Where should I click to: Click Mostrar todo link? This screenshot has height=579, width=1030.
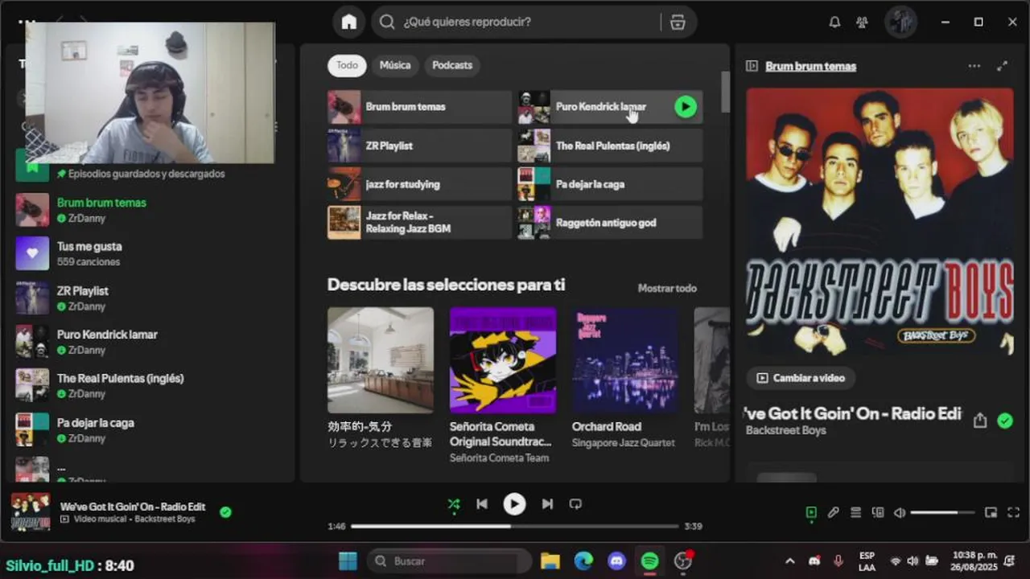[x=667, y=288]
